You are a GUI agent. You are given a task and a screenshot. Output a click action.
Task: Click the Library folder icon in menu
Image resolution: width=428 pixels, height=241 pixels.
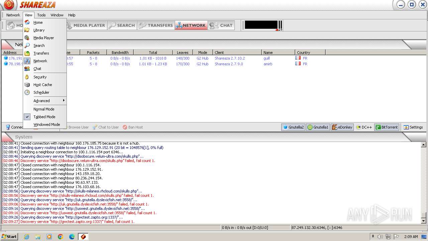click(x=27, y=30)
